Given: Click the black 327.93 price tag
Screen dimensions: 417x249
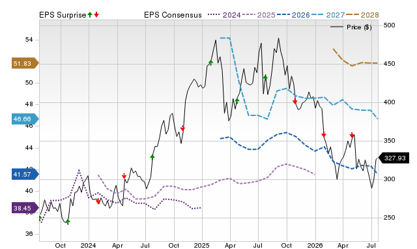Looking at the screenshot, I should (x=394, y=158).
